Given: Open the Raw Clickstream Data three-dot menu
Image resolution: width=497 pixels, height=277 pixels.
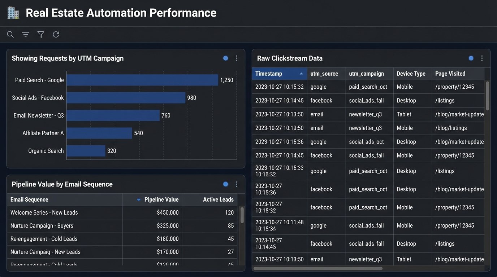Looking at the screenshot, I should 482,58.
